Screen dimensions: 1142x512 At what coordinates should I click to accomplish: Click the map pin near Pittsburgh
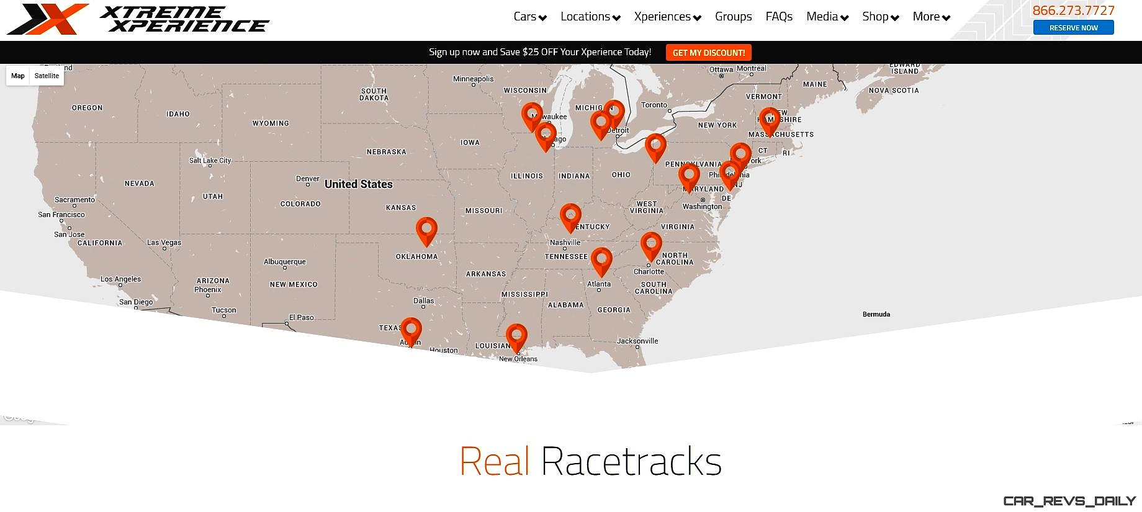click(x=655, y=148)
